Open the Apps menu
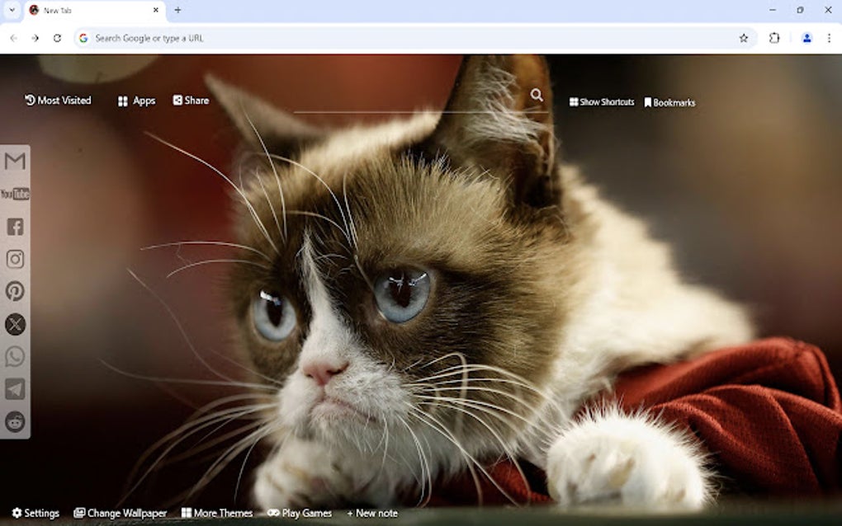Viewport: 842px width, 526px height. point(136,101)
